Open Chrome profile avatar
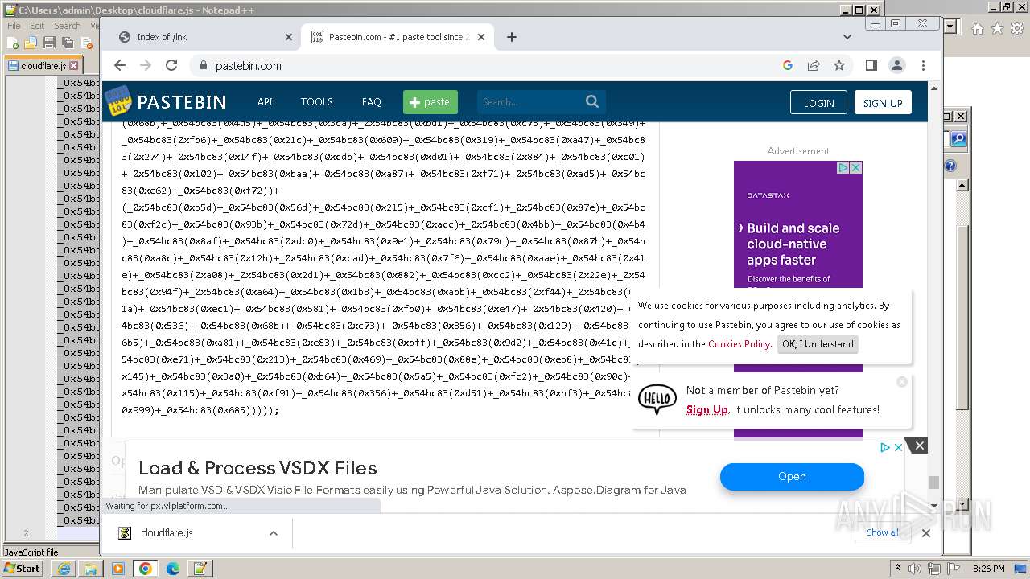This screenshot has width=1030, height=579. point(897,65)
